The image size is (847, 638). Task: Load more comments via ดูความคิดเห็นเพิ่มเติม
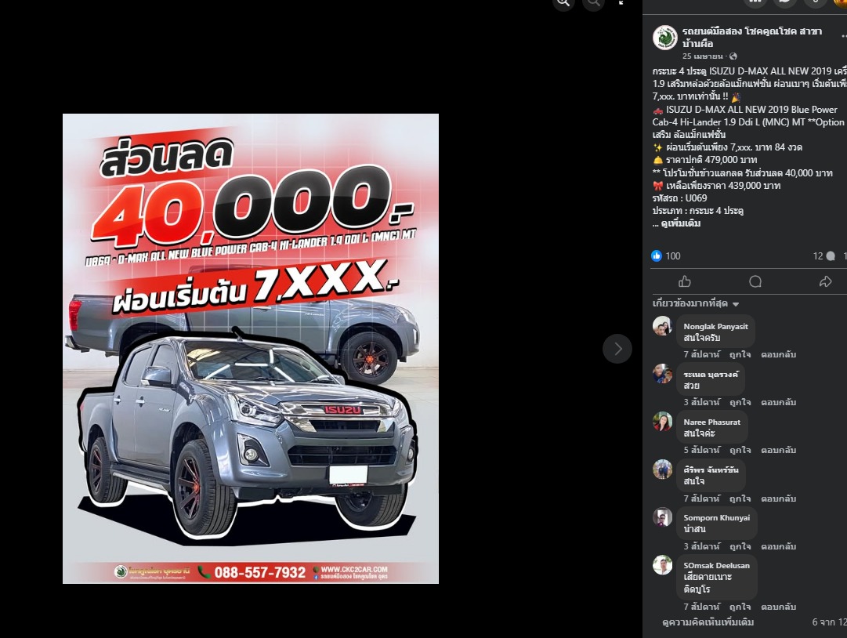pyautogui.click(x=708, y=622)
